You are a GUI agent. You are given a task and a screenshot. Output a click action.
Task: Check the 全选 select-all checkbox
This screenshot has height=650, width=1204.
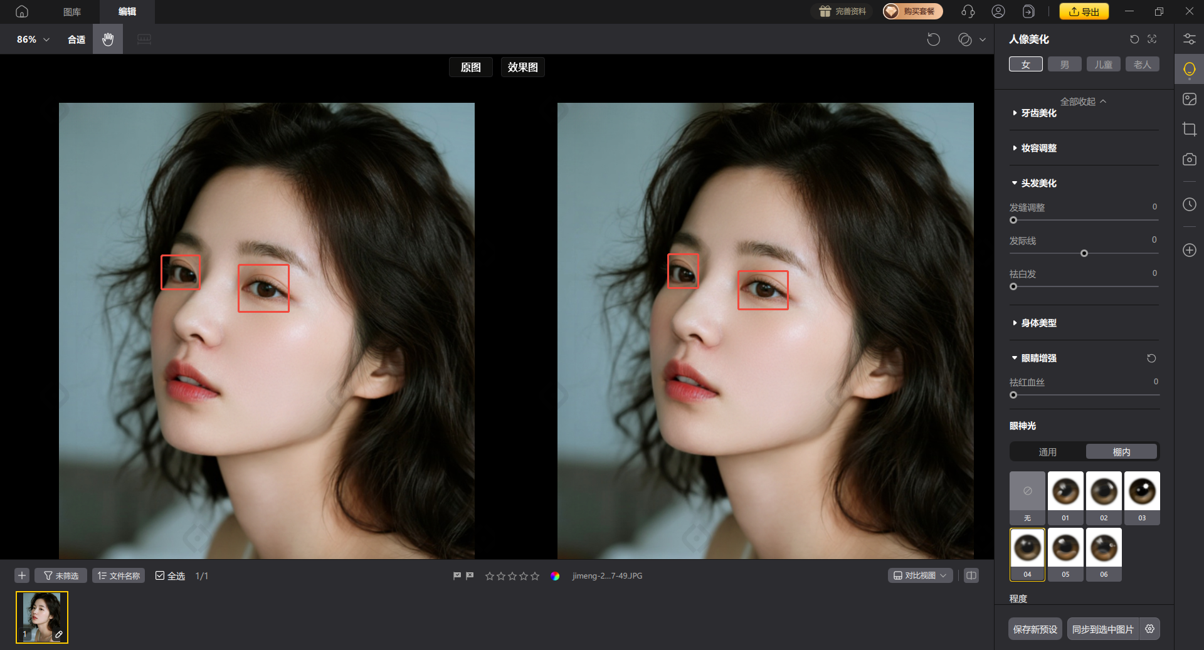pos(160,575)
